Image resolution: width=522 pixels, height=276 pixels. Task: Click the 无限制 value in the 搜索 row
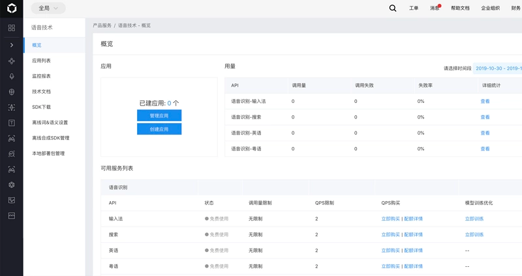(255, 234)
